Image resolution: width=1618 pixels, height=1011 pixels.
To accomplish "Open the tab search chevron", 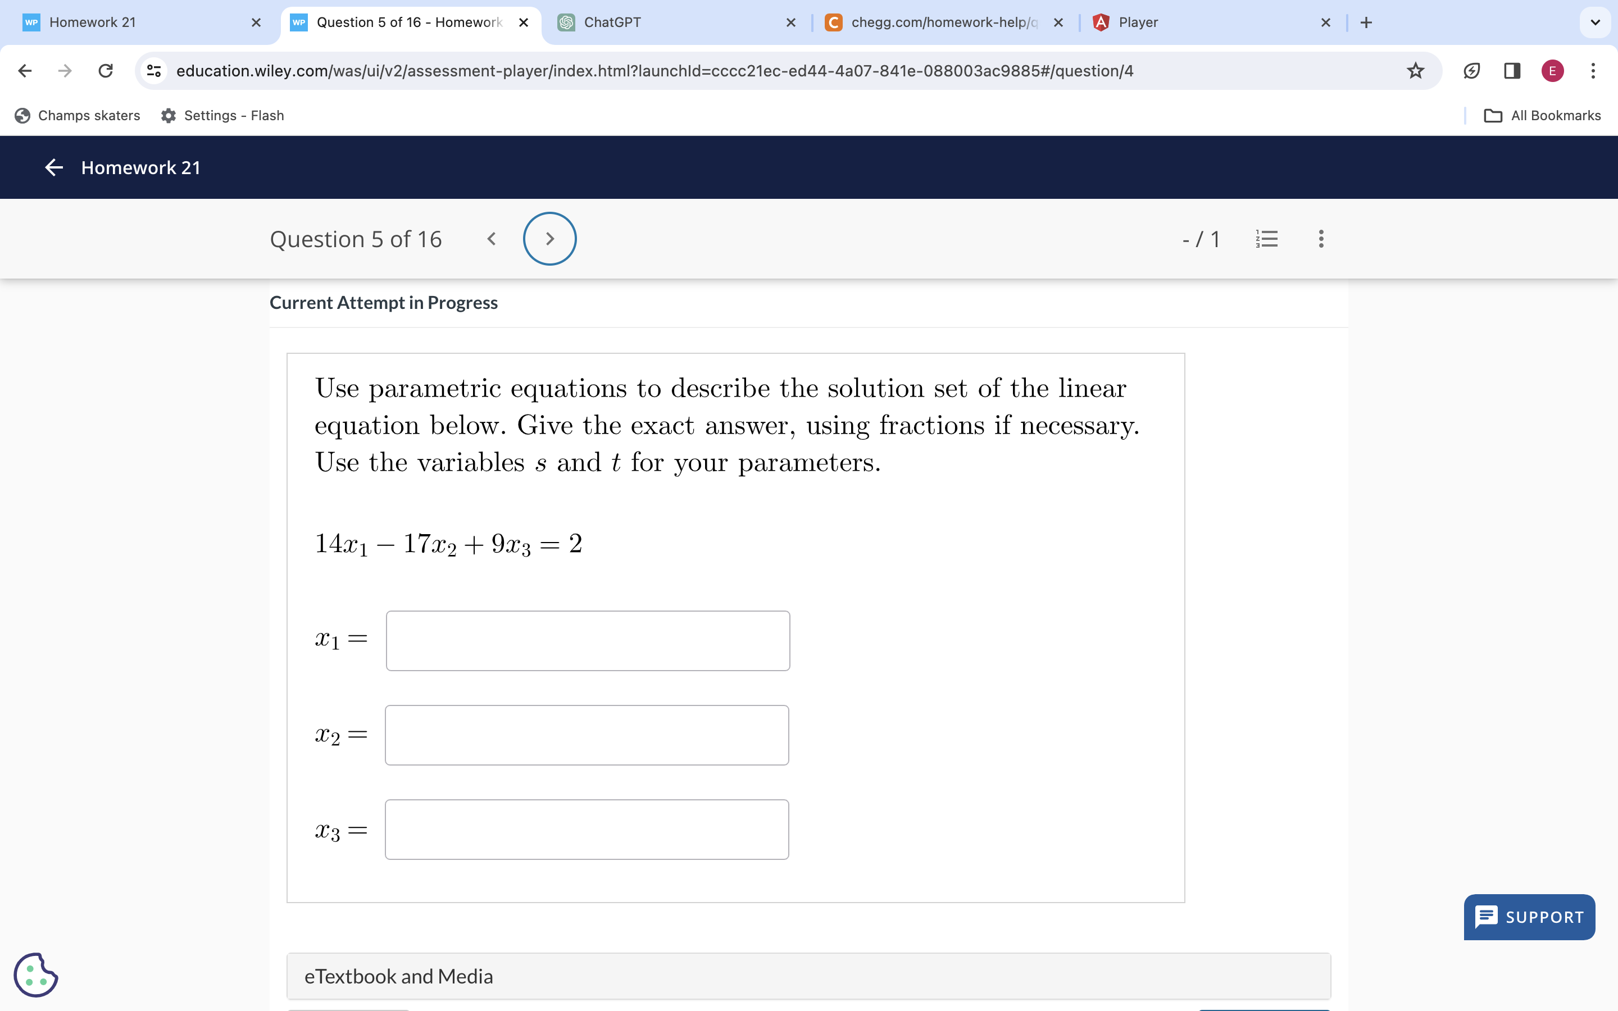I will [1596, 22].
